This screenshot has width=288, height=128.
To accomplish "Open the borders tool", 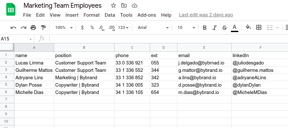I will 258,28.
